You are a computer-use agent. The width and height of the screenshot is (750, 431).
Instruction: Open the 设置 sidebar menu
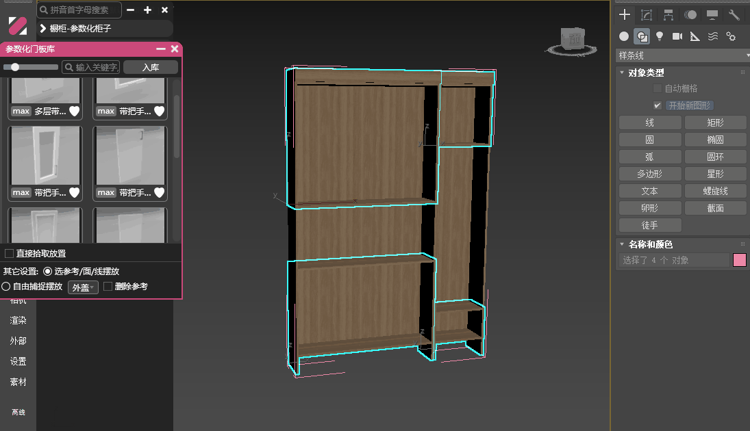click(x=18, y=362)
